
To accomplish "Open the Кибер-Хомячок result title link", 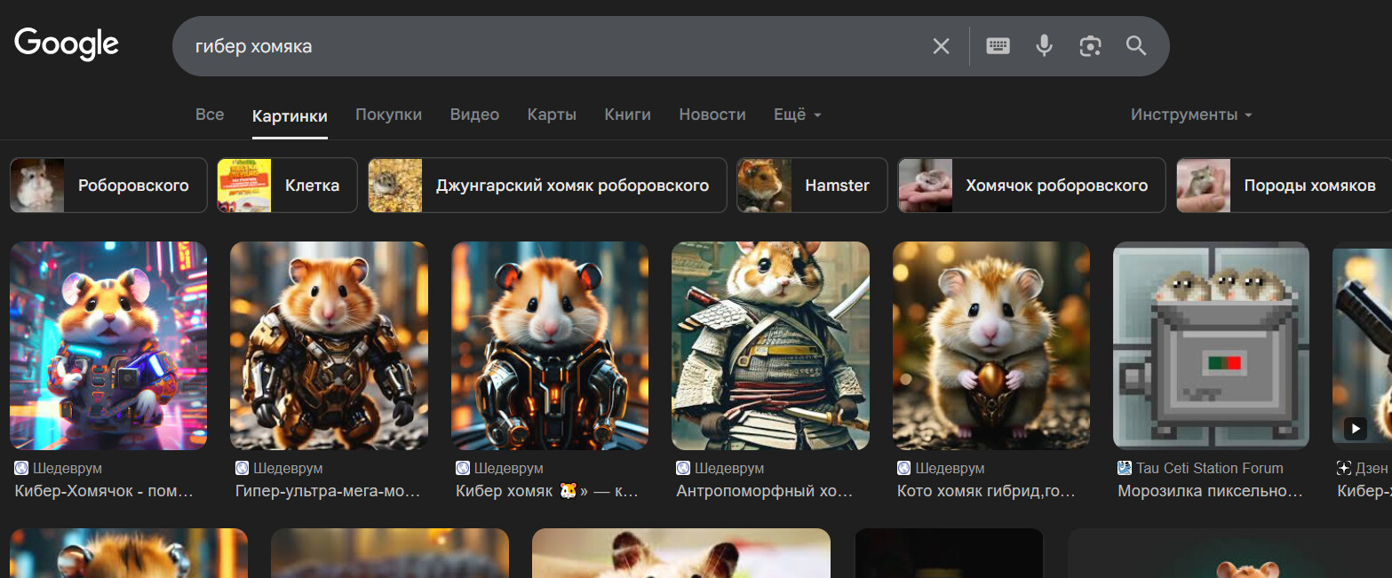I will (x=104, y=491).
